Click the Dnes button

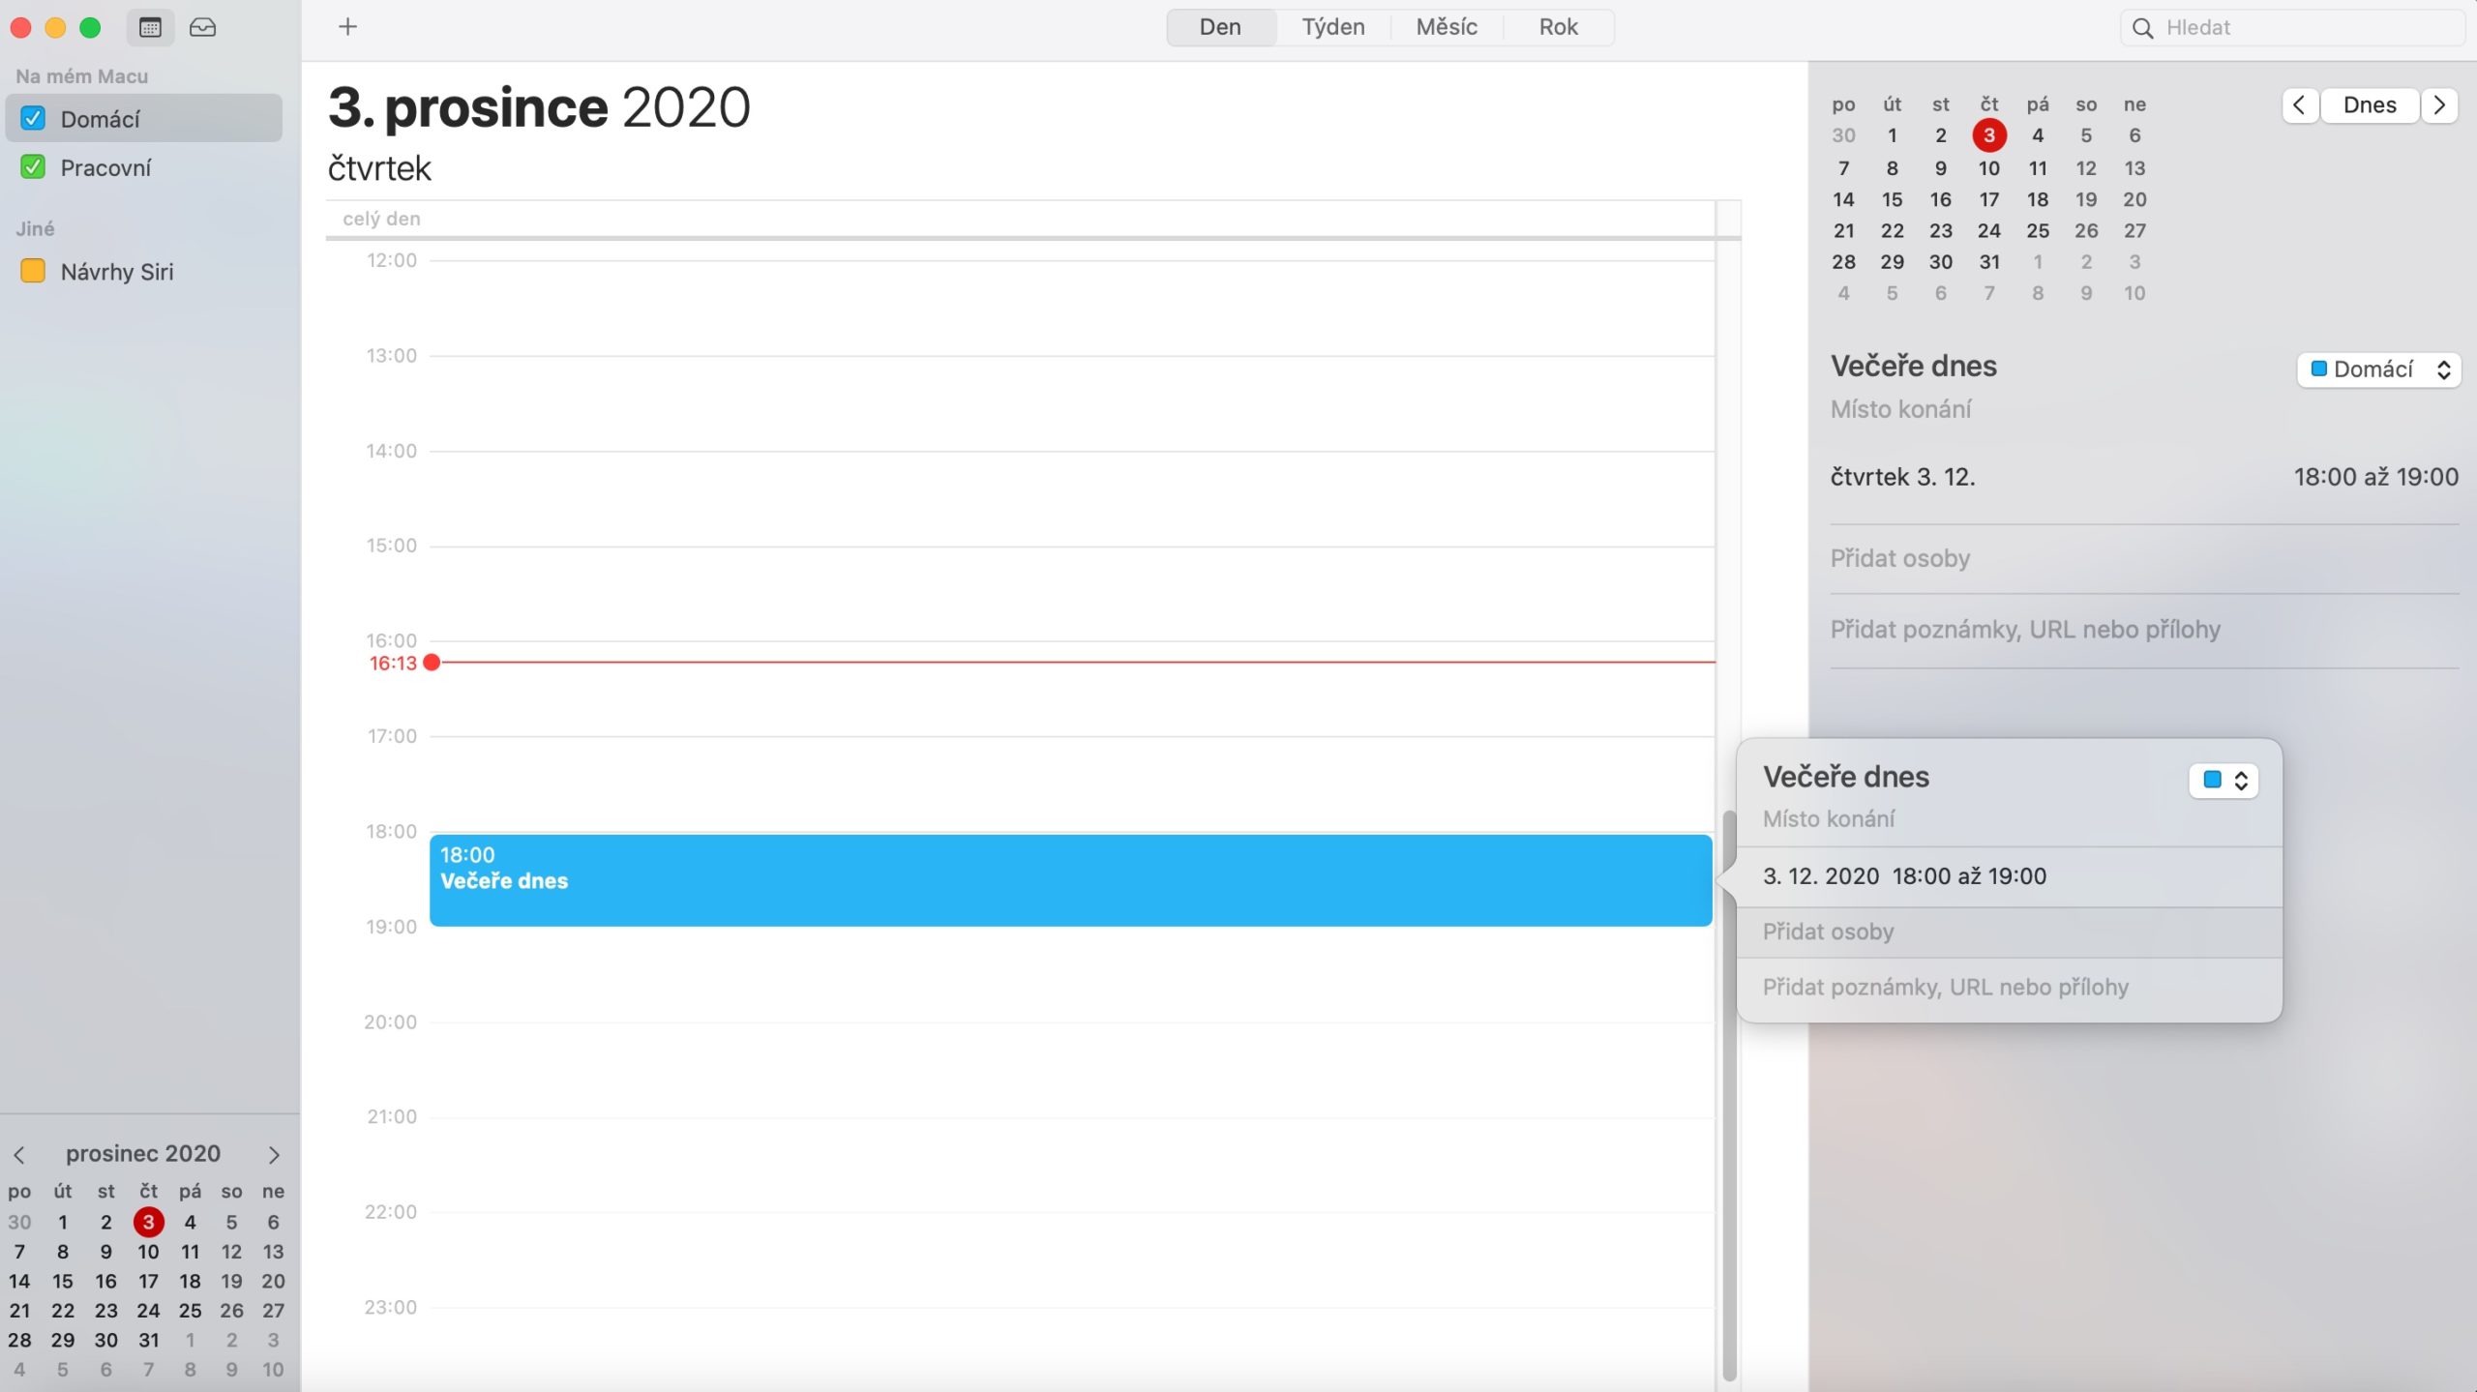coord(2368,104)
